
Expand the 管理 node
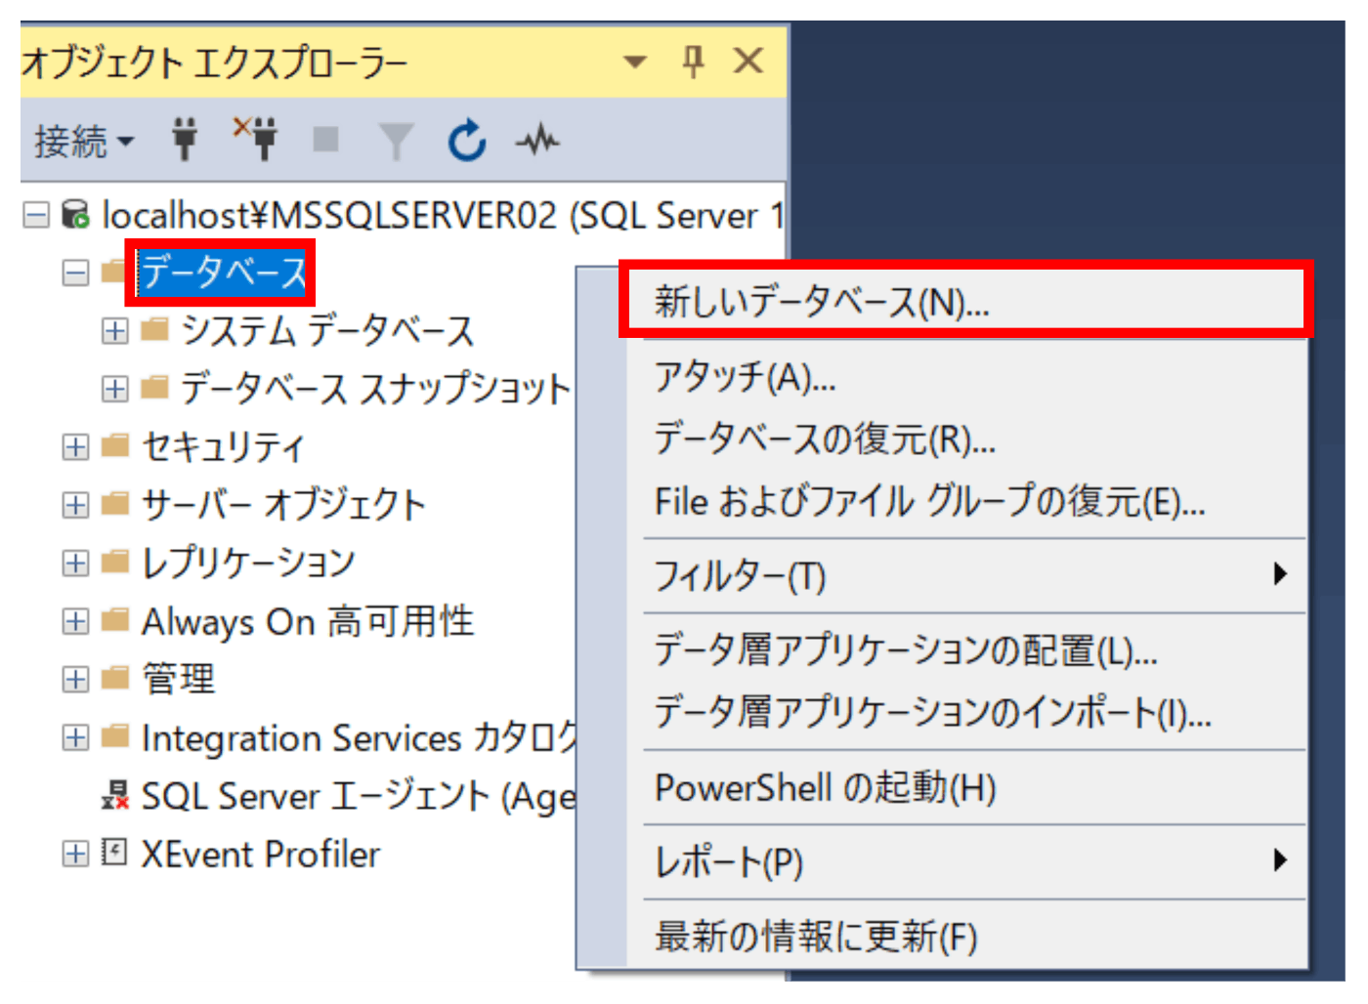pos(75,680)
